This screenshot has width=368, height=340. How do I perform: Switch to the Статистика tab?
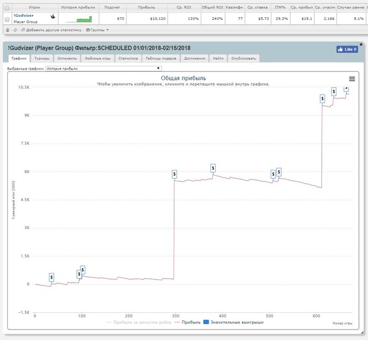[128, 58]
